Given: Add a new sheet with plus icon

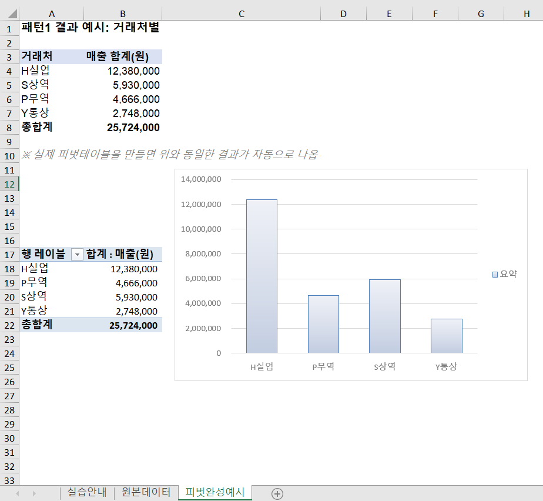Looking at the screenshot, I should click(277, 493).
